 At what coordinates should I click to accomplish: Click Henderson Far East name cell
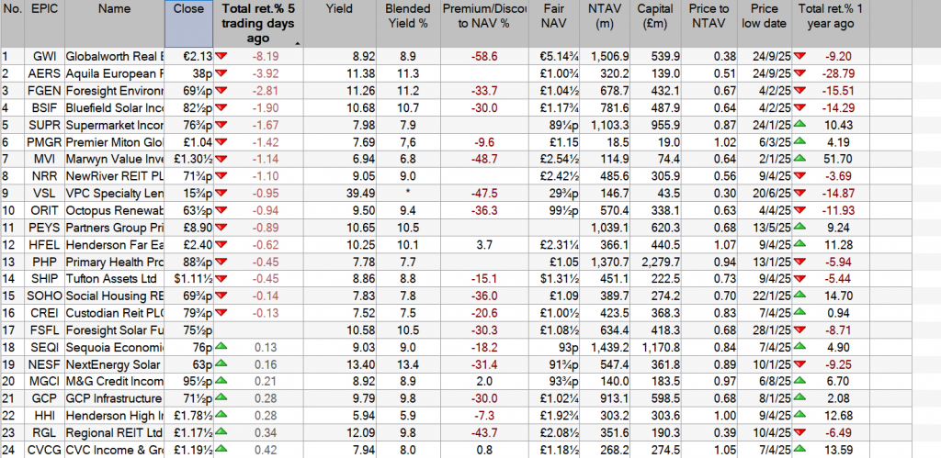point(114,244)
